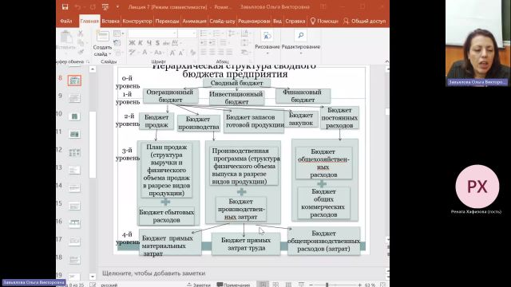Toggle center text alignment
Screen dimensions: 511x287
[x=212, y=53]
